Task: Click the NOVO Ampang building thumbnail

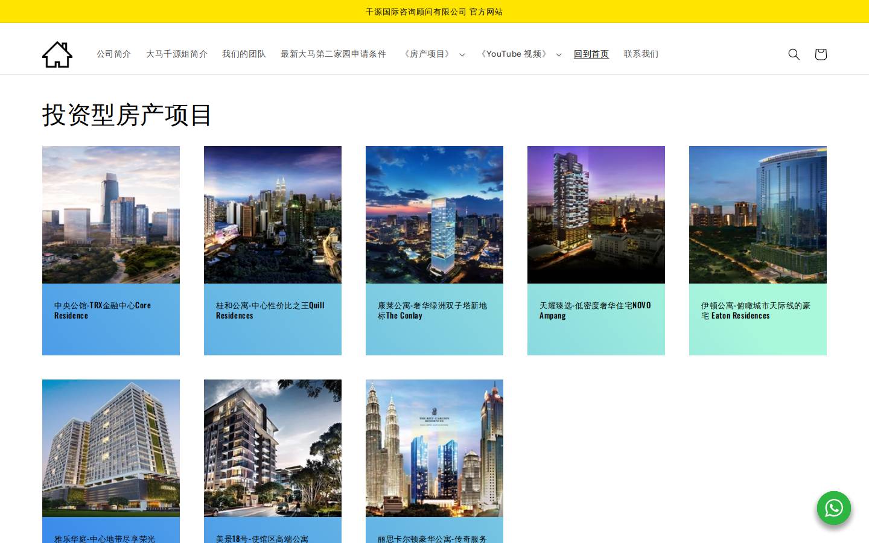Action: click(x=596, y=215)
